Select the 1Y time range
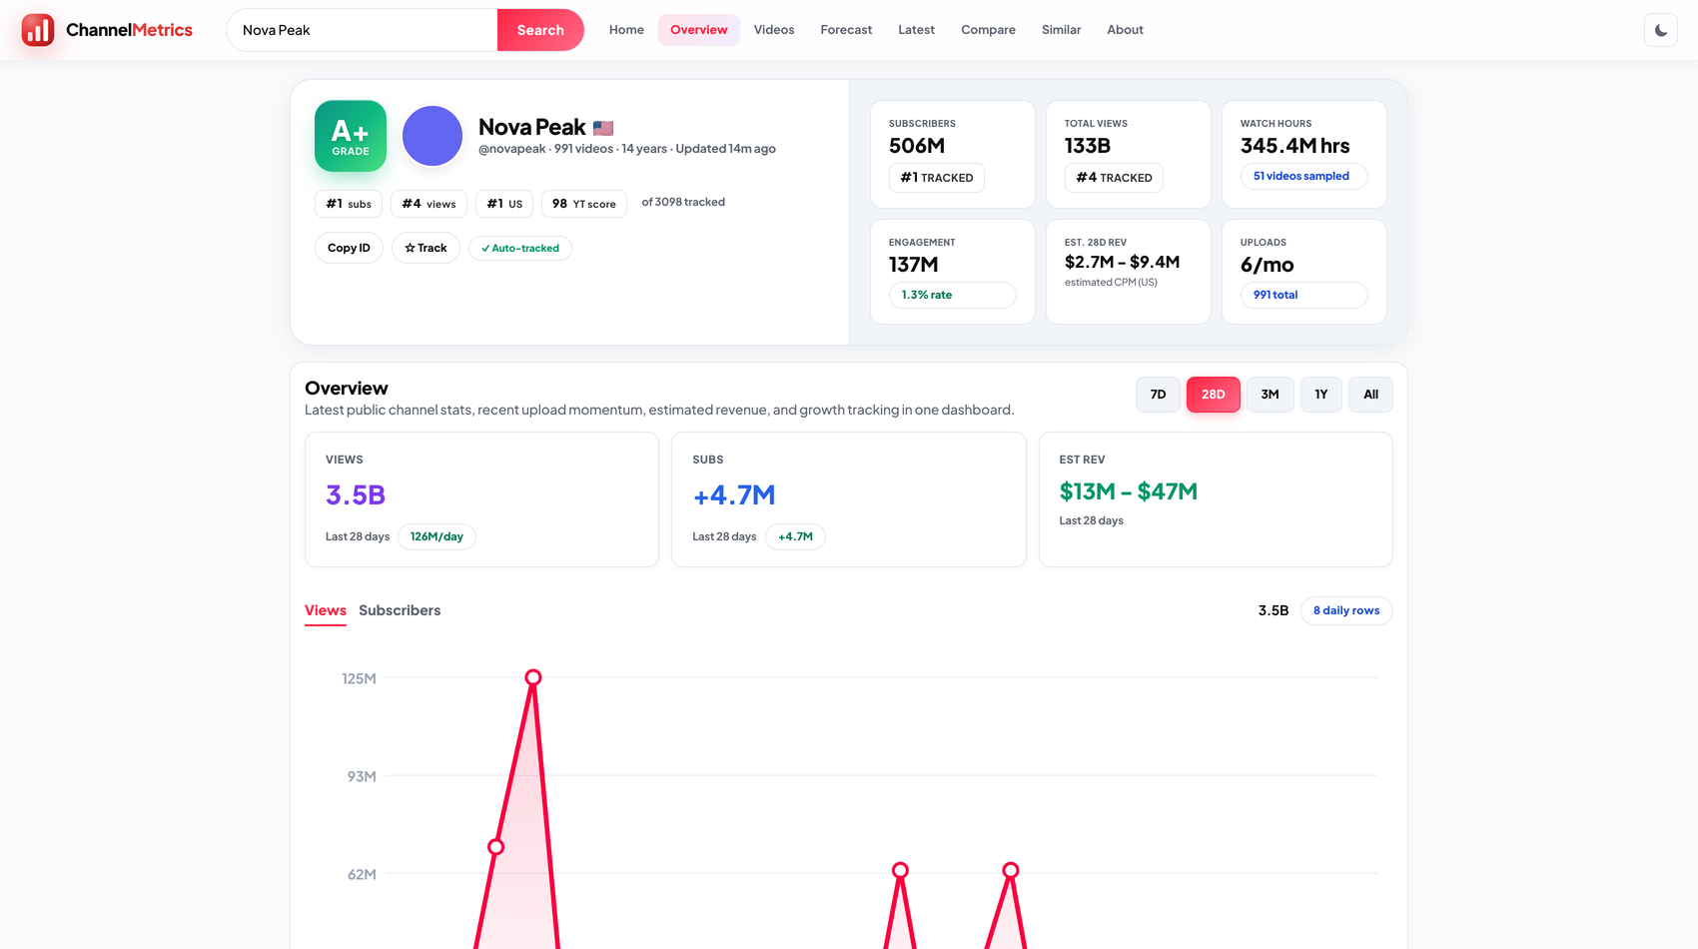Screen dimensions: 1698x949 tap(1321, 395)
